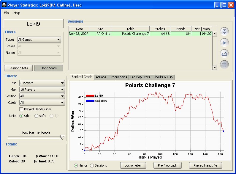
Task: Open the Type dropdown showing All Games
Action: click(39, 40)
